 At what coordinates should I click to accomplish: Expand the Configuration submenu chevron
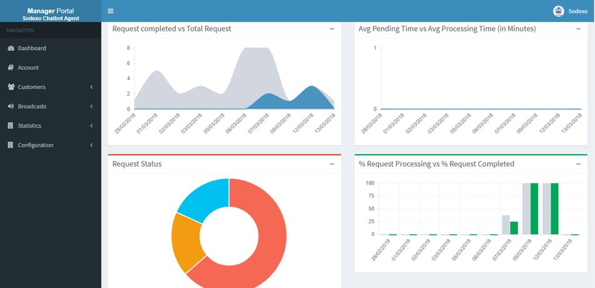click(x=91, y=145)
